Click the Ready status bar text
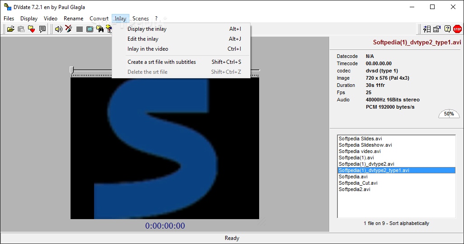This screenshot has width=464, height=244. pos(232,238)
